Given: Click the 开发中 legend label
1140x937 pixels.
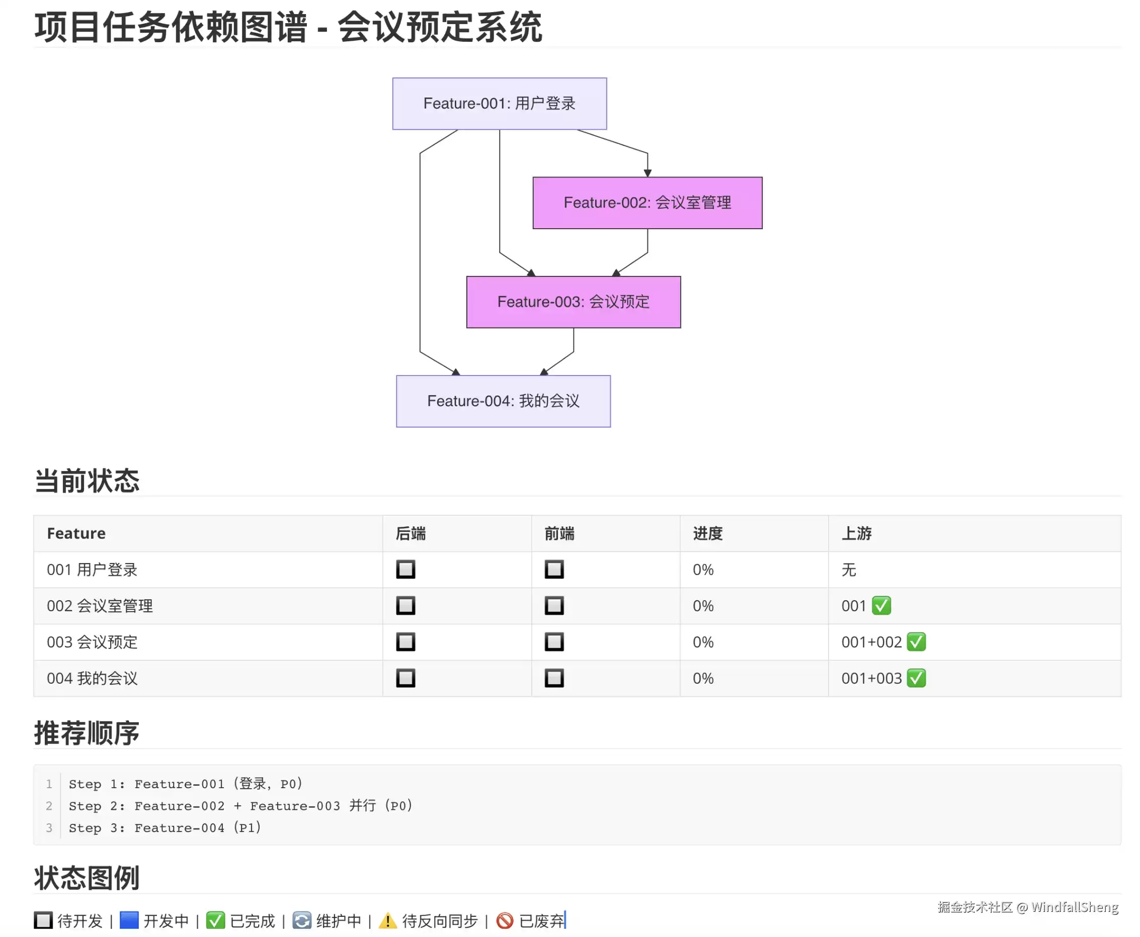Looking at the screenshot, I should [166, 920].
